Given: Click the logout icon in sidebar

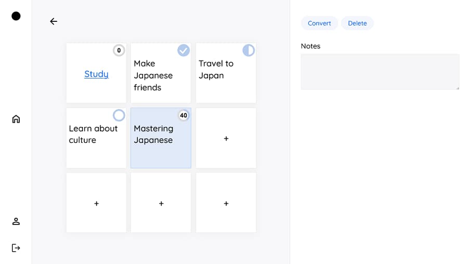Looking at the screenshot, I should [x=16, y=248].
